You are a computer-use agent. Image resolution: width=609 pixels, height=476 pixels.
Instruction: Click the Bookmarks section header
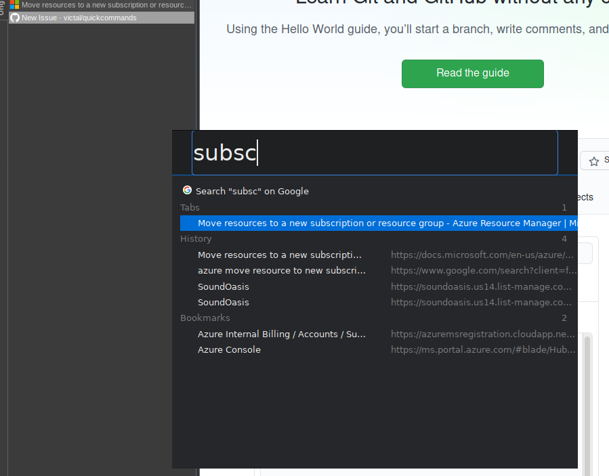click(205, 318)
